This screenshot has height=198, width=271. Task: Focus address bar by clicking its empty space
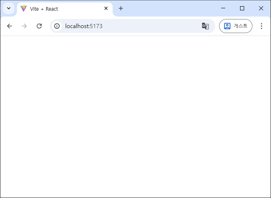[x=153, y=26]
